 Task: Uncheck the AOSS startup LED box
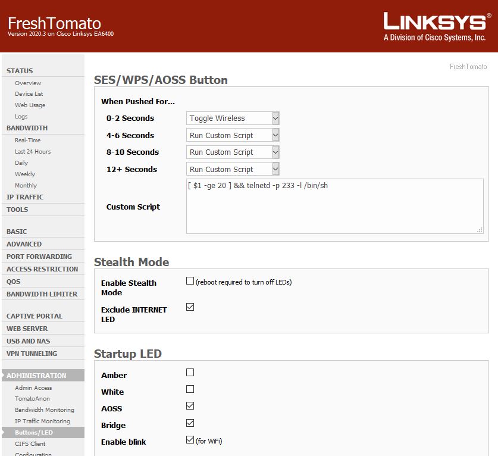[x=190, y=406]
